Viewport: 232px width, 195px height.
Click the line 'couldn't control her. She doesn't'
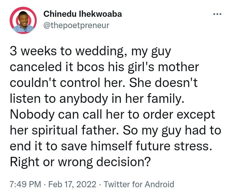(104, 83)
